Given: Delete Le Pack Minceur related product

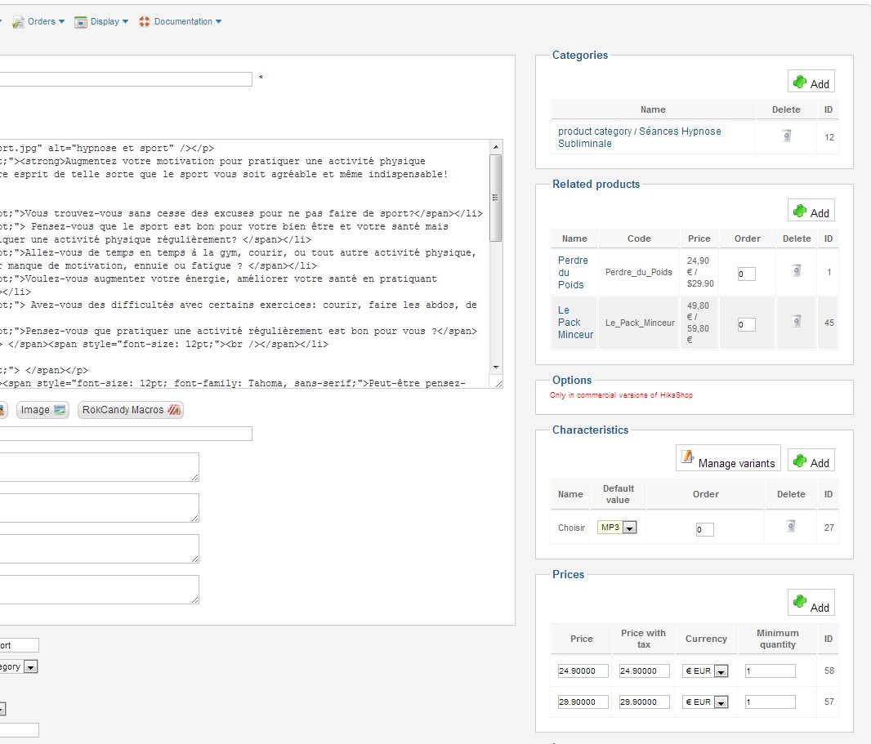Looking at the screenshot, I should (x=796, y=322).
